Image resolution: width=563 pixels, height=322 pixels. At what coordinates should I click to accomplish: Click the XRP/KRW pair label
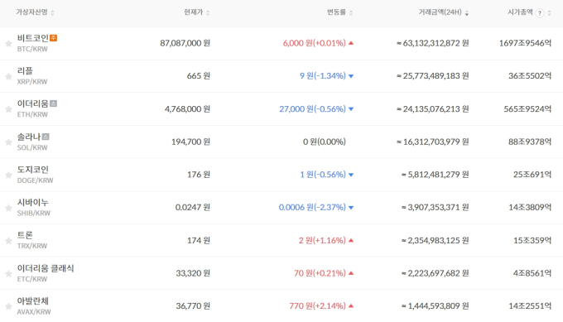[32, 81]
